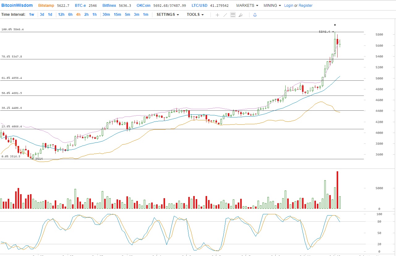Select the crosshair cursor tool
Image resolution: width=396 pixels, height=256 pixels.
pyautogui.click(x=217, y=15)
